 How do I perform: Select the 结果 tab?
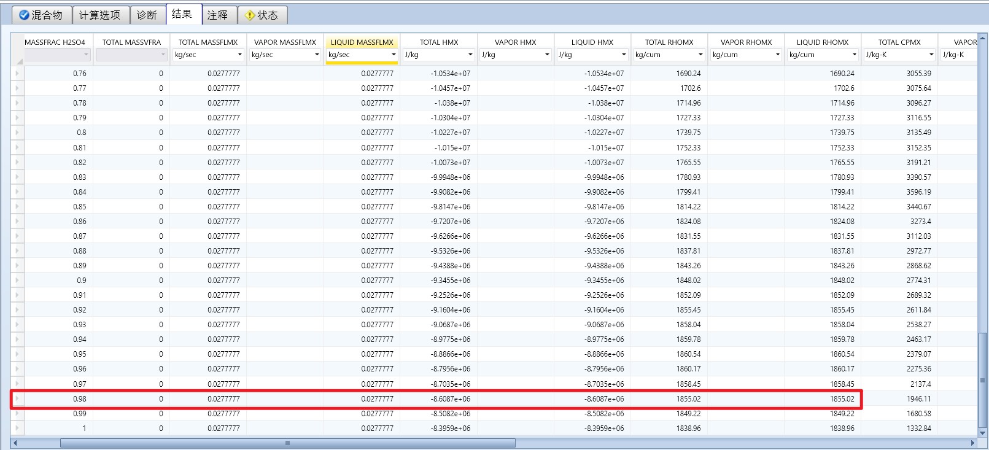(x=184, y=14)
